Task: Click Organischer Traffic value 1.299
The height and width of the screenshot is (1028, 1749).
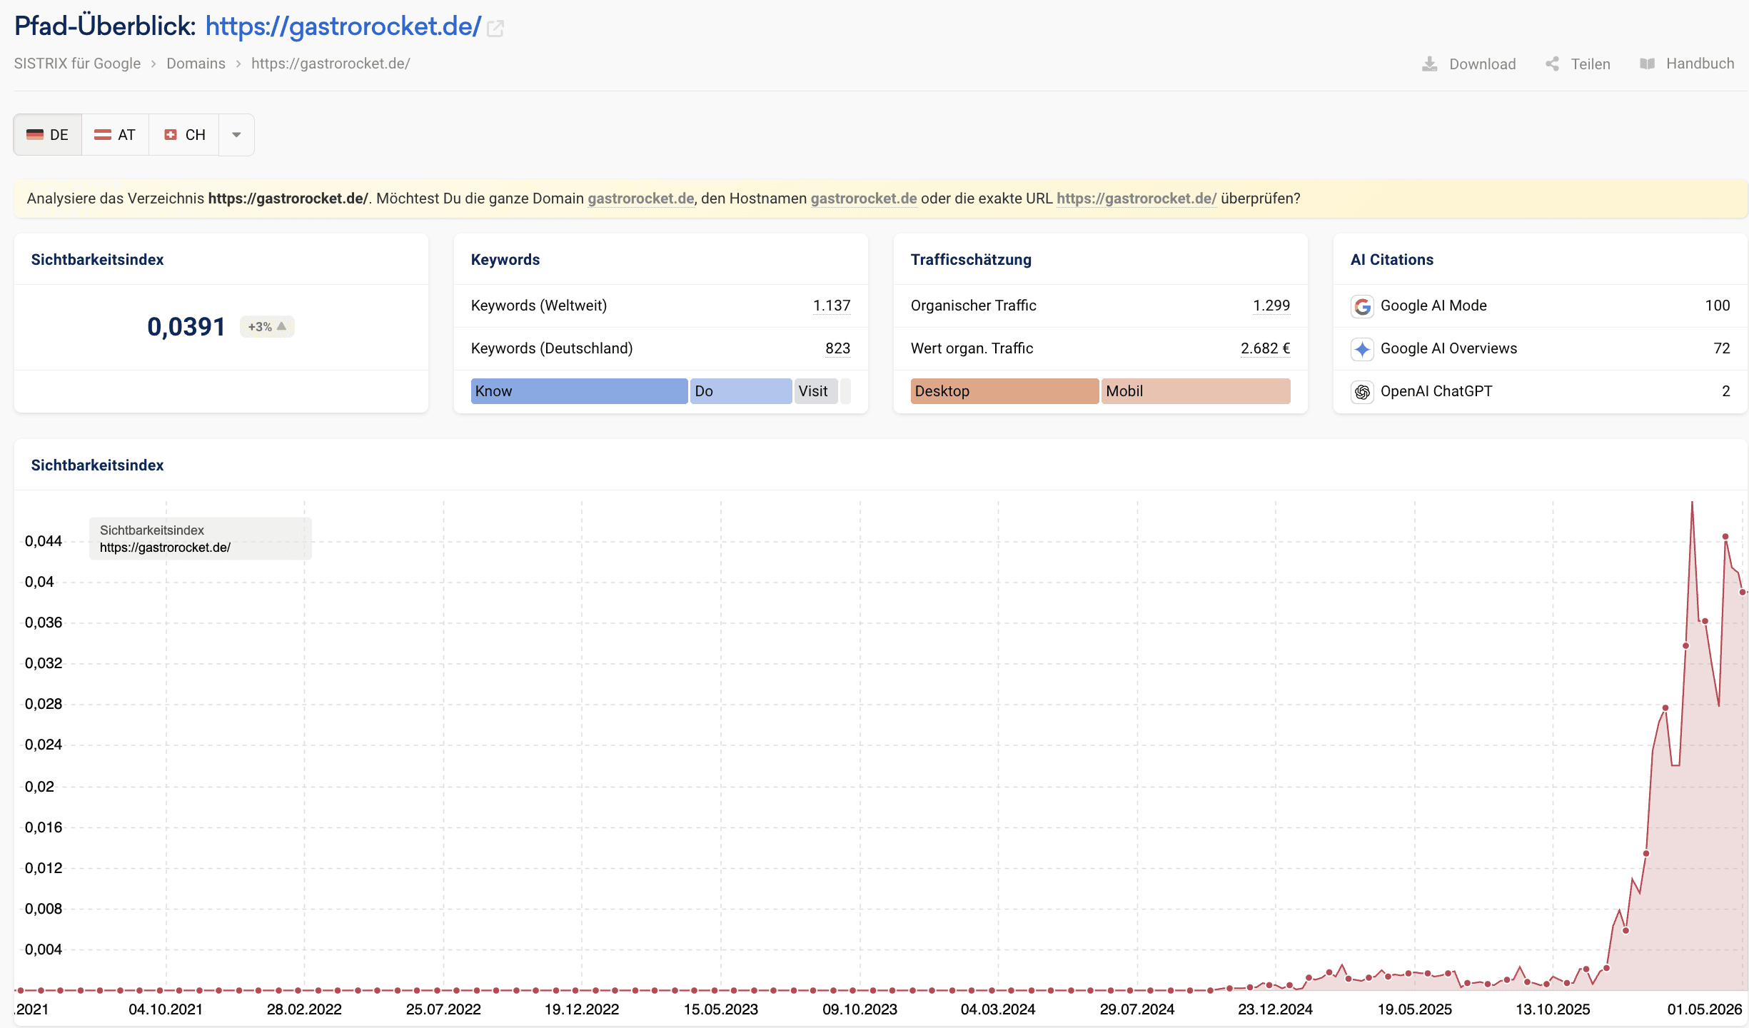Action: pyautogui.click(x=1271, y=306)
